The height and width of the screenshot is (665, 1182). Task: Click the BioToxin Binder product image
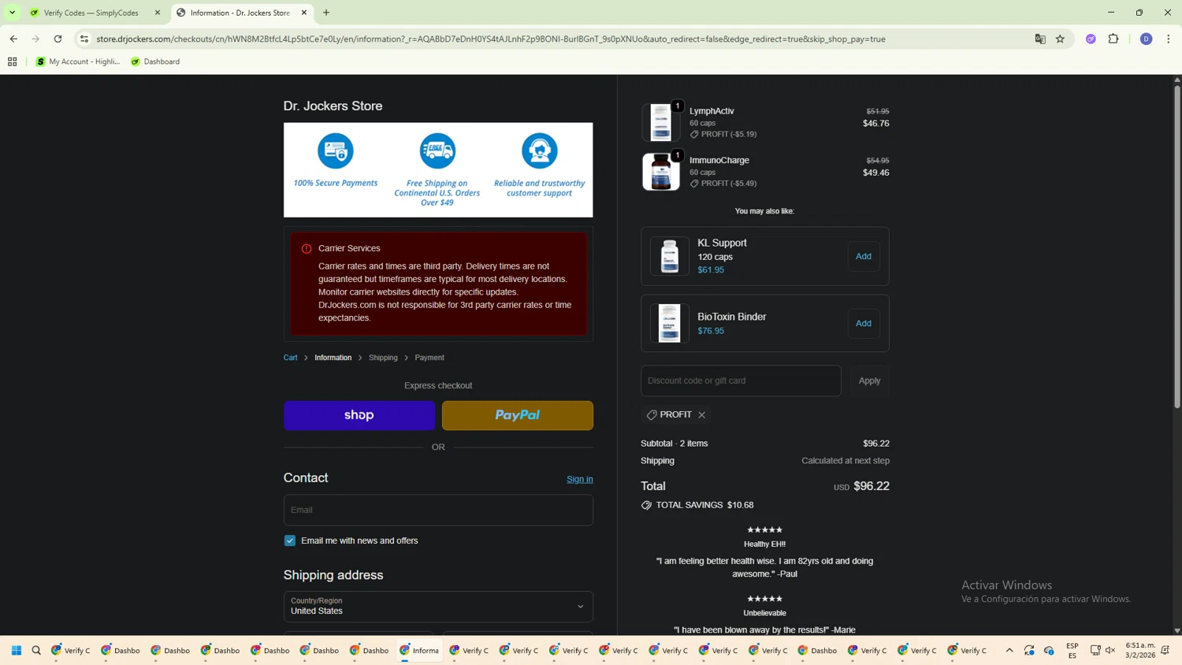point(670,323)
